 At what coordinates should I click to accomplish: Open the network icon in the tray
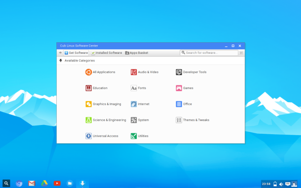click(287, 184)
